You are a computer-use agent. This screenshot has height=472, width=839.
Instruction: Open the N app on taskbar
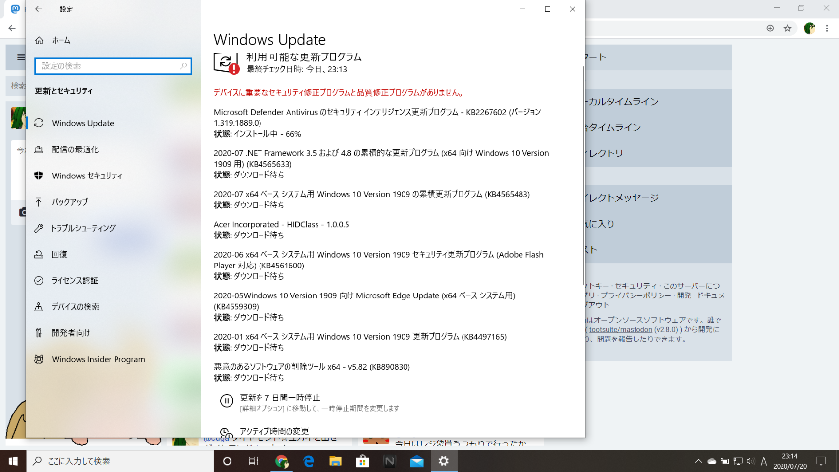tap(390, 461)
